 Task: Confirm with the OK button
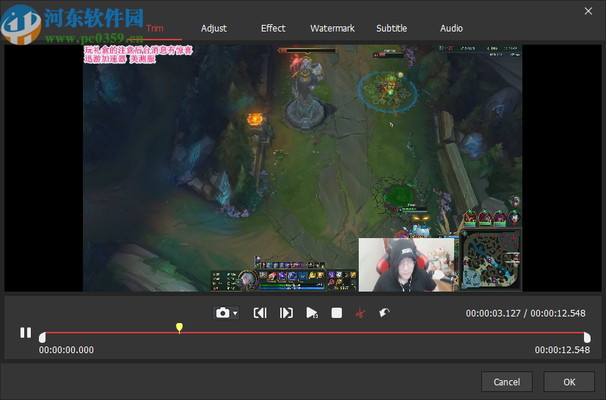[569, 382]
